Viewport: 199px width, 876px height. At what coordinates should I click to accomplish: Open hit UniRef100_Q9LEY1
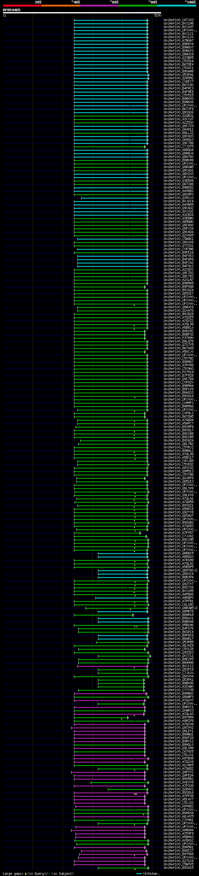click(x=178, y=731)
